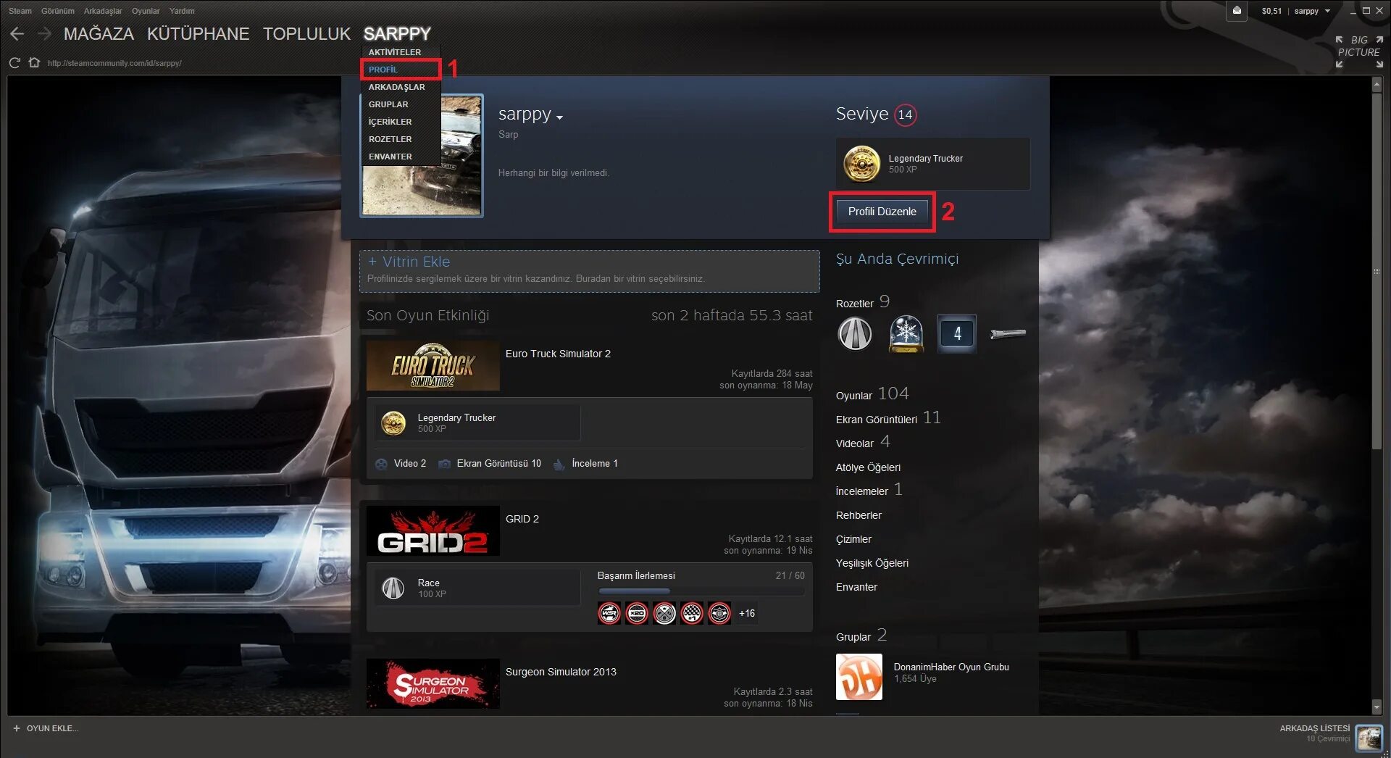Open the Seviye 14 level badge

905,114
